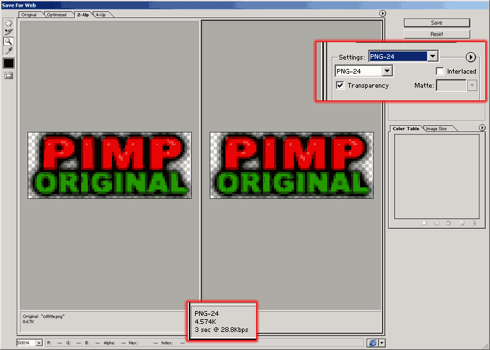Switch to the 4-Up tab
This screenshot has width=490, height=350.
tap(101, 15)
